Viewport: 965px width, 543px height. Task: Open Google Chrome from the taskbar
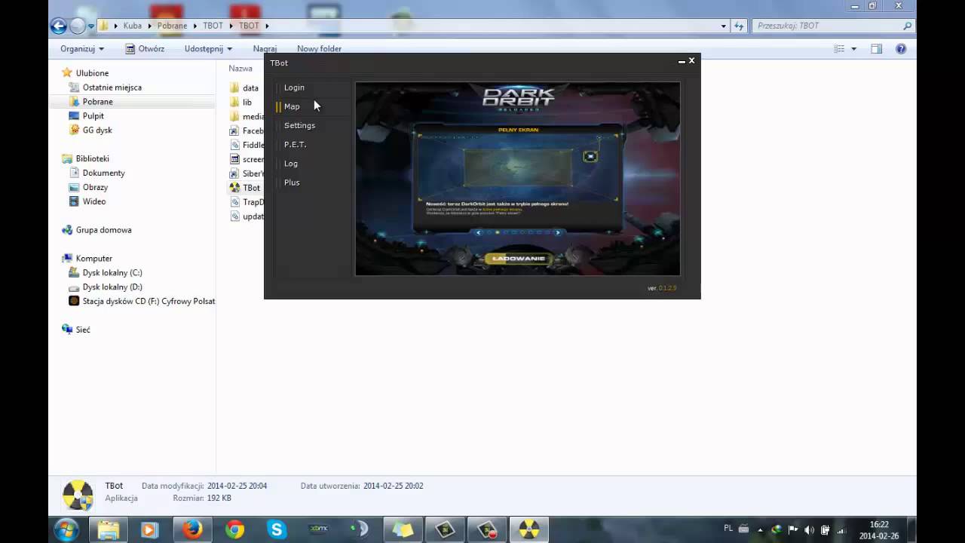[234, 530]
